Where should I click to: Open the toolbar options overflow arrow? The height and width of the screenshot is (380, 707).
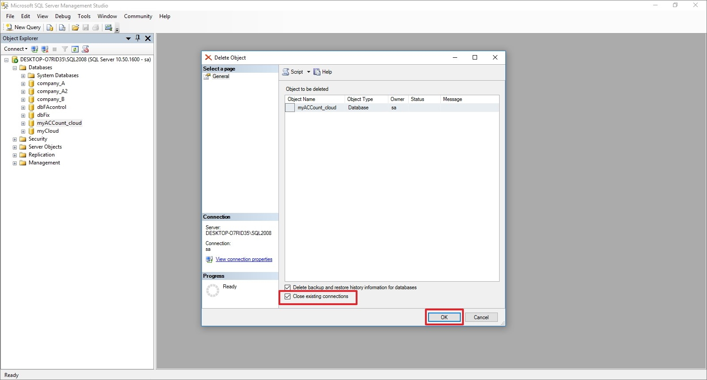pos(117,30)
